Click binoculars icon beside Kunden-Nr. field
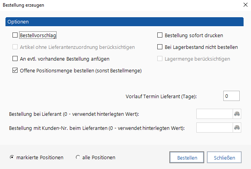The height and width of the screenshot is (169, 251). 237,128
